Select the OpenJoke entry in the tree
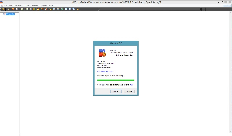The height and width of the screenshot is (136, 232). [x=10, y=14]
